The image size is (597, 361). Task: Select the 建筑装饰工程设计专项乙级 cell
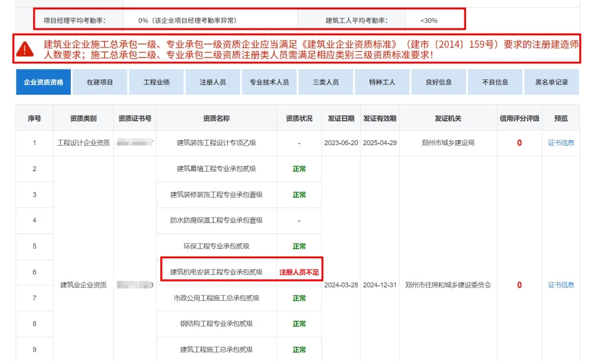tap(216, 143)
